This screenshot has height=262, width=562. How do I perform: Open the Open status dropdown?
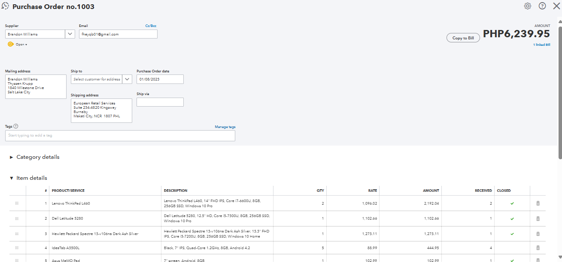(x=21, y=45)
